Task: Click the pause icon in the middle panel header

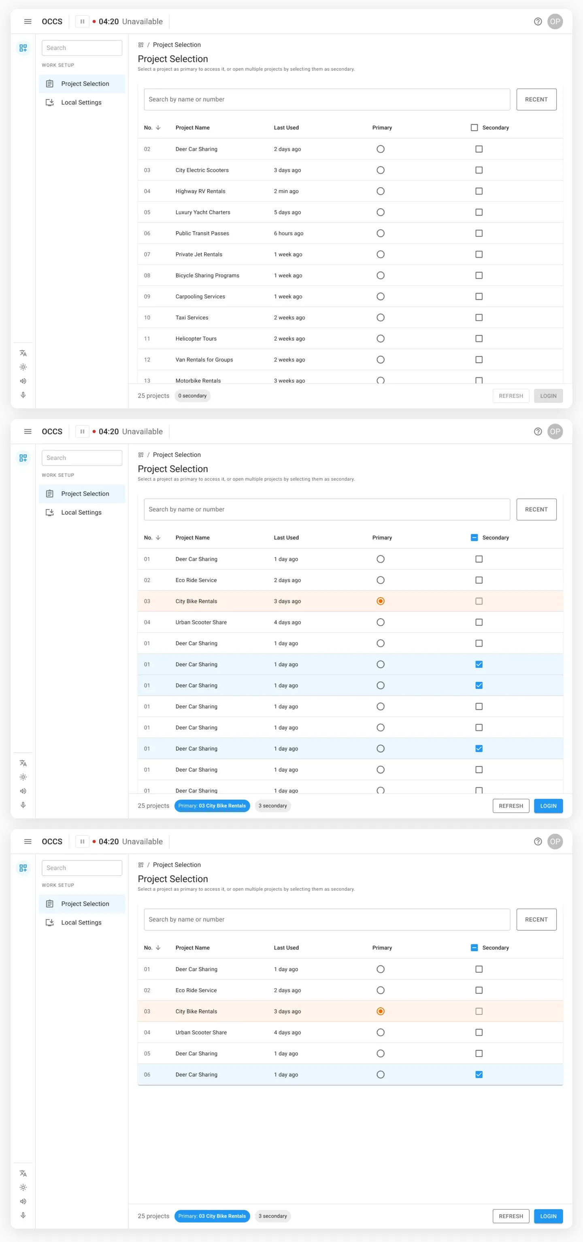Action: pos(83,432)
